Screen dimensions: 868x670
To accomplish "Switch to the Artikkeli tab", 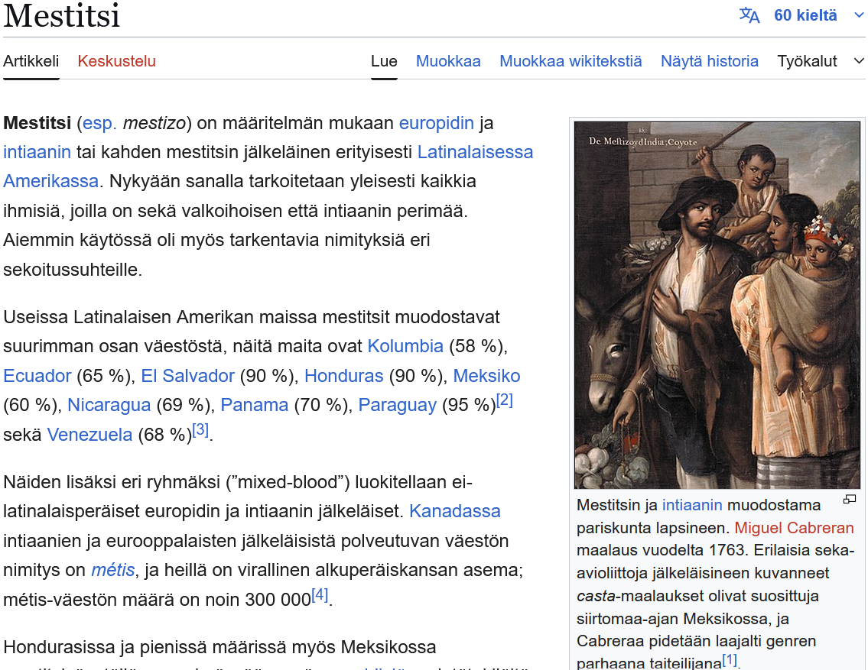I will [x=31, y=61].
